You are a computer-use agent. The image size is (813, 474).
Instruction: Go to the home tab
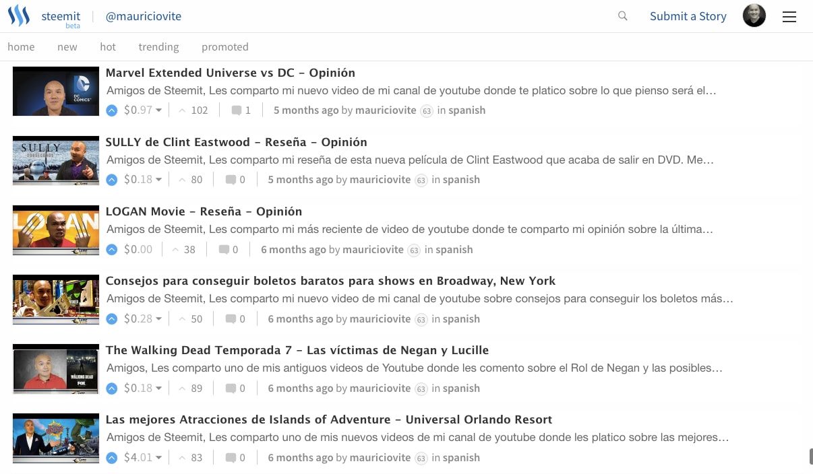coord(21,46)
